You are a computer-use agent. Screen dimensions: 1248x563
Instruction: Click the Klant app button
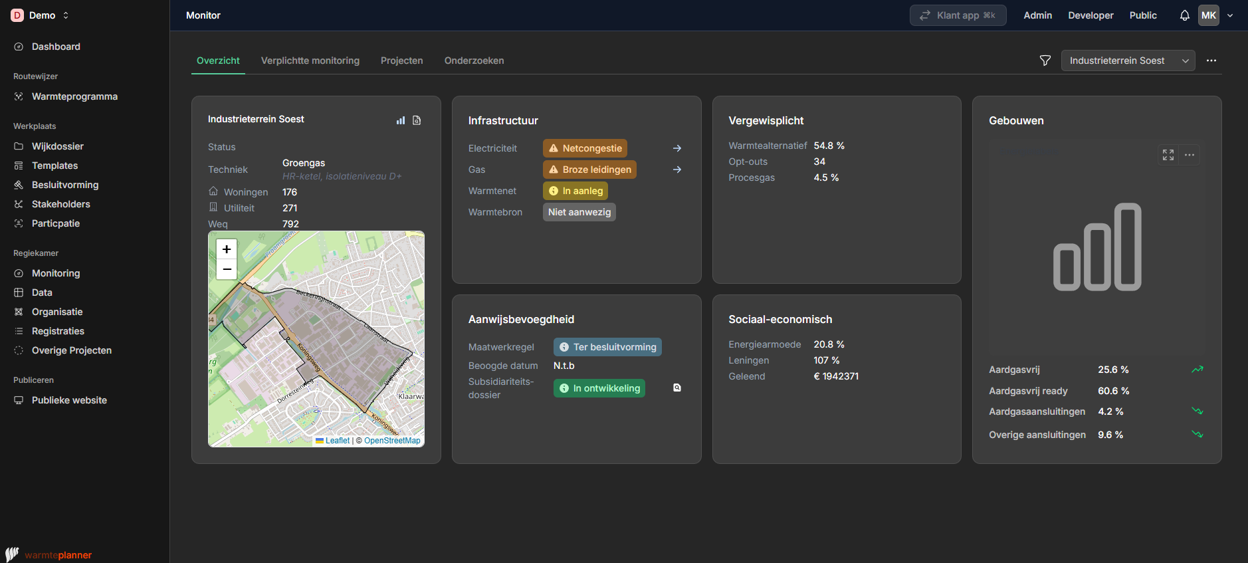(x=958, y=15)
